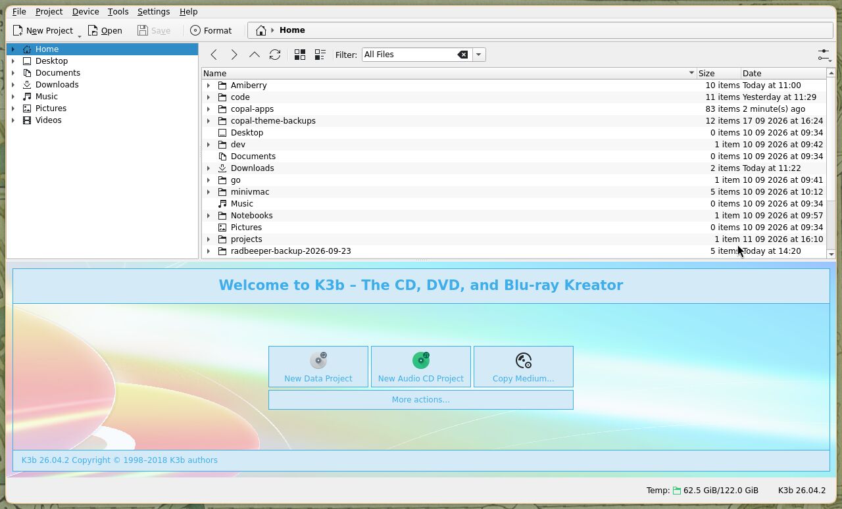
Task: Open the File menu
Action: (19, 12)
